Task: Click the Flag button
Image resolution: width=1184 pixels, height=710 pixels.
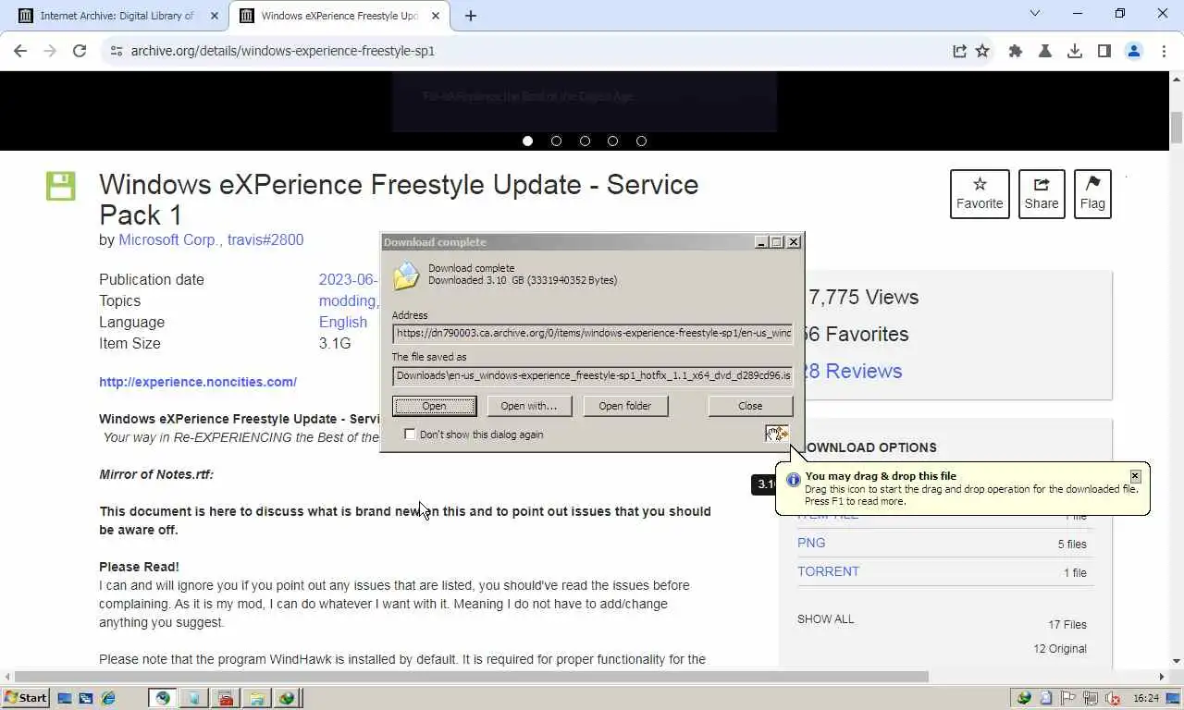Action: (1092, 194)
